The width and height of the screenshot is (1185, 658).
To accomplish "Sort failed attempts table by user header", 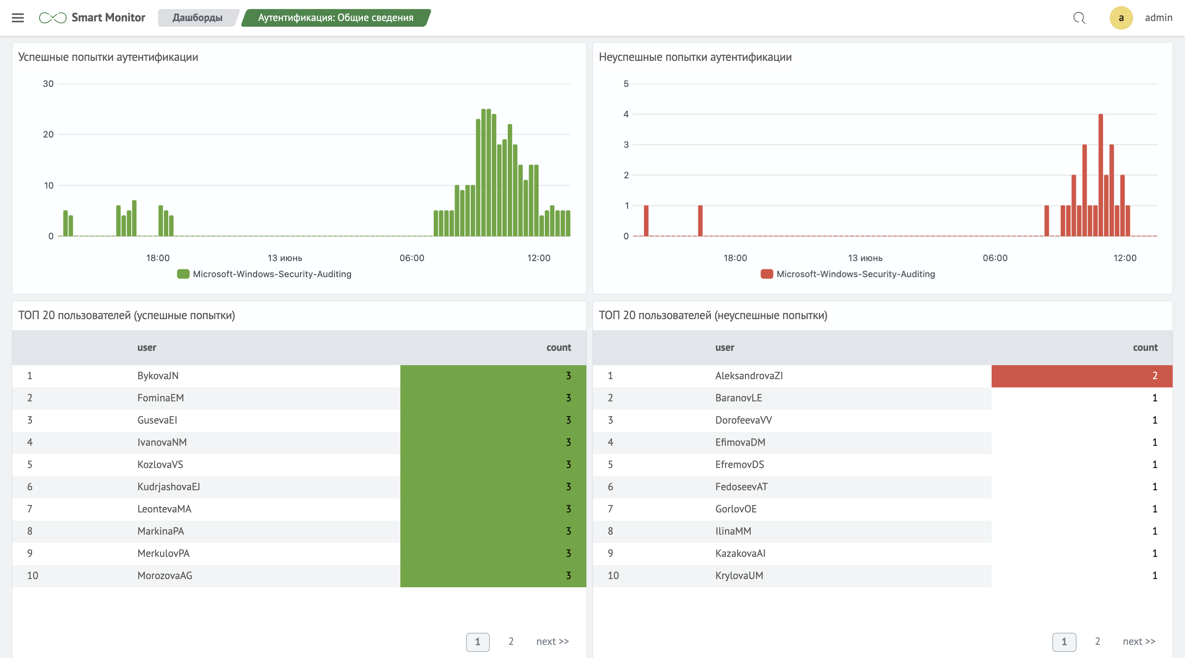I will [725, 348].
